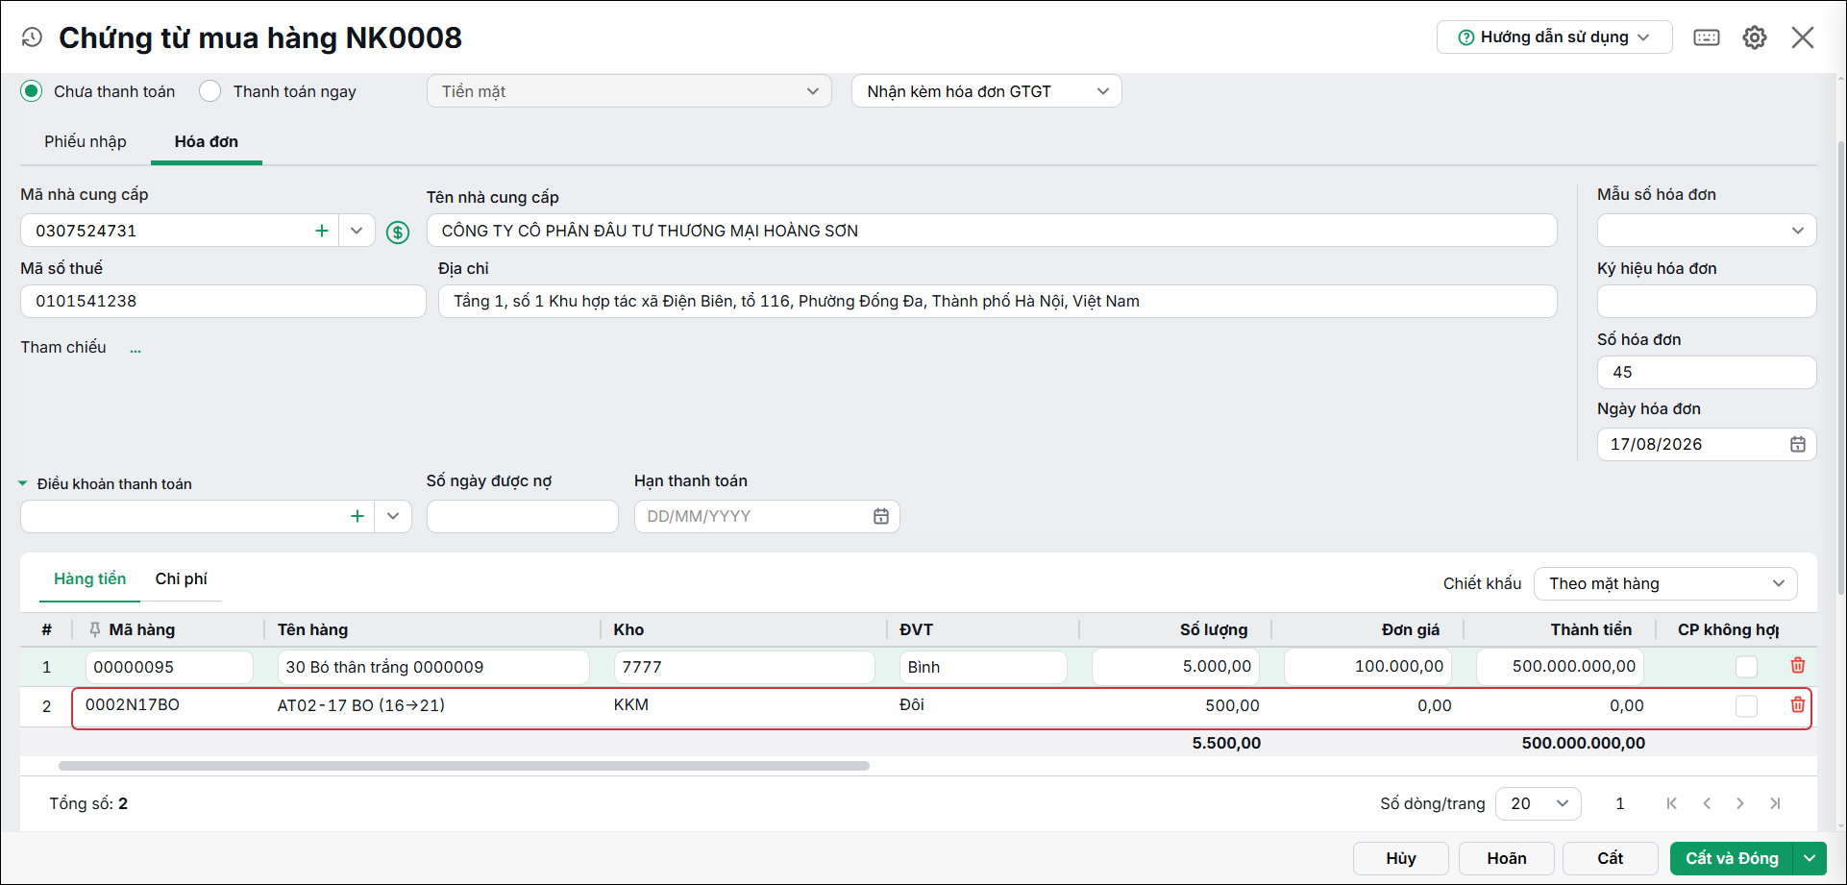Click the Hoãn button
The width and height of the screenshot is (1847, 885).
coord(1507,858)
